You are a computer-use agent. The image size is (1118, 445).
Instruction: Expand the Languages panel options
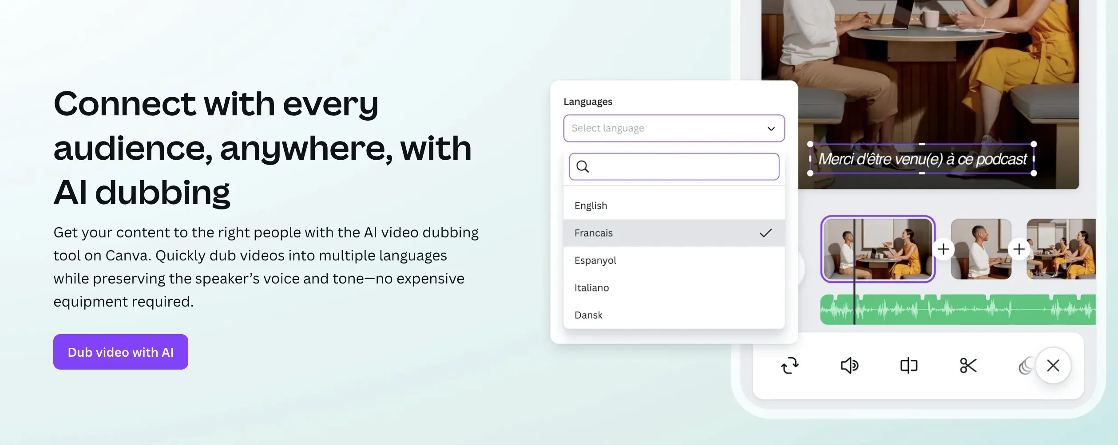(x=674, y=128)
